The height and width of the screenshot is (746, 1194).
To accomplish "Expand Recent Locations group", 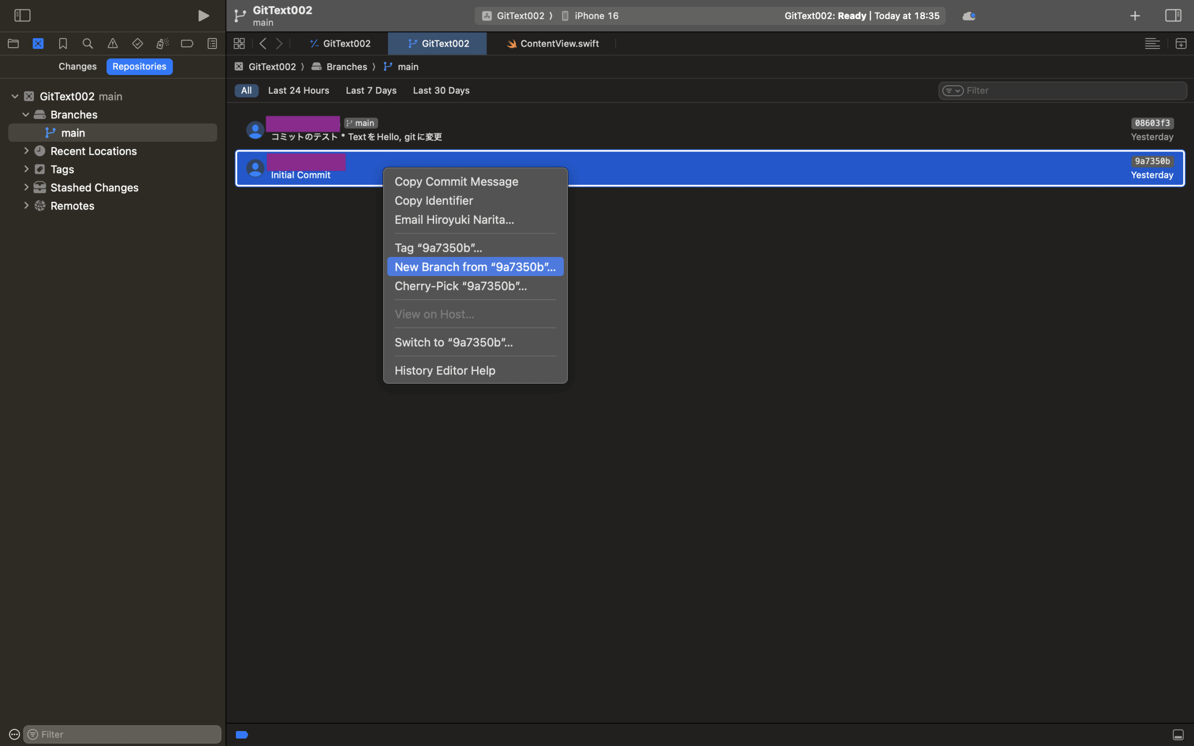I will click(26, 151).
